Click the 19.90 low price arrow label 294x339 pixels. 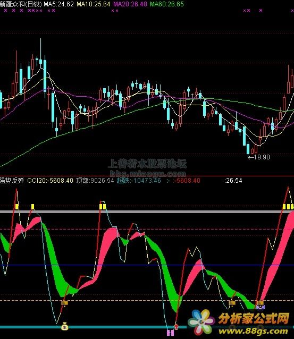259,157
